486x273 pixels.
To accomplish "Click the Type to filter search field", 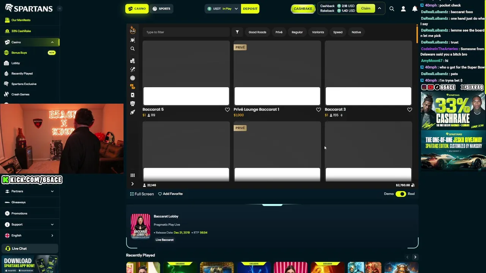I will [186, 32].
